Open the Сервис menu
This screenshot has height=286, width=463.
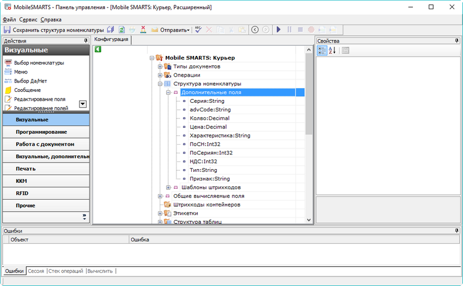coord(28,20)
